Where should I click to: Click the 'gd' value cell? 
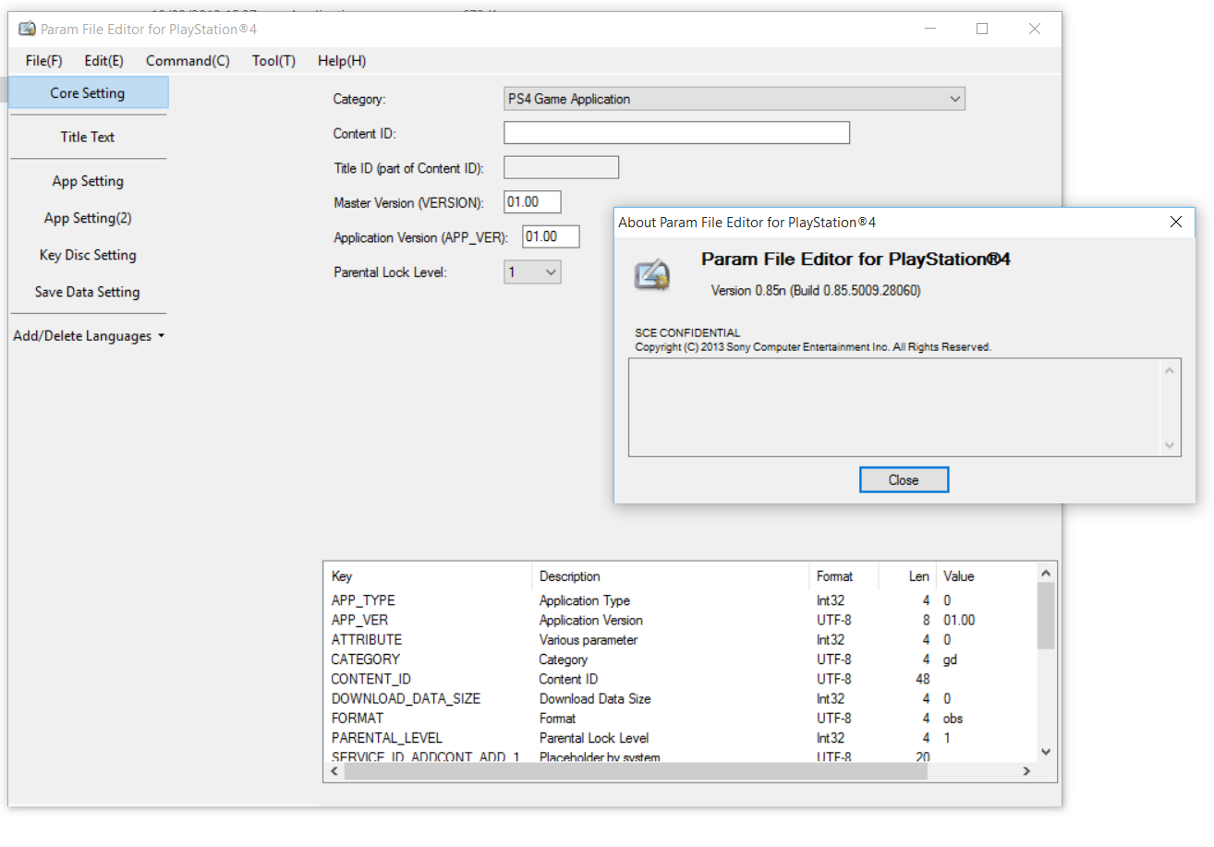(950, 659)
